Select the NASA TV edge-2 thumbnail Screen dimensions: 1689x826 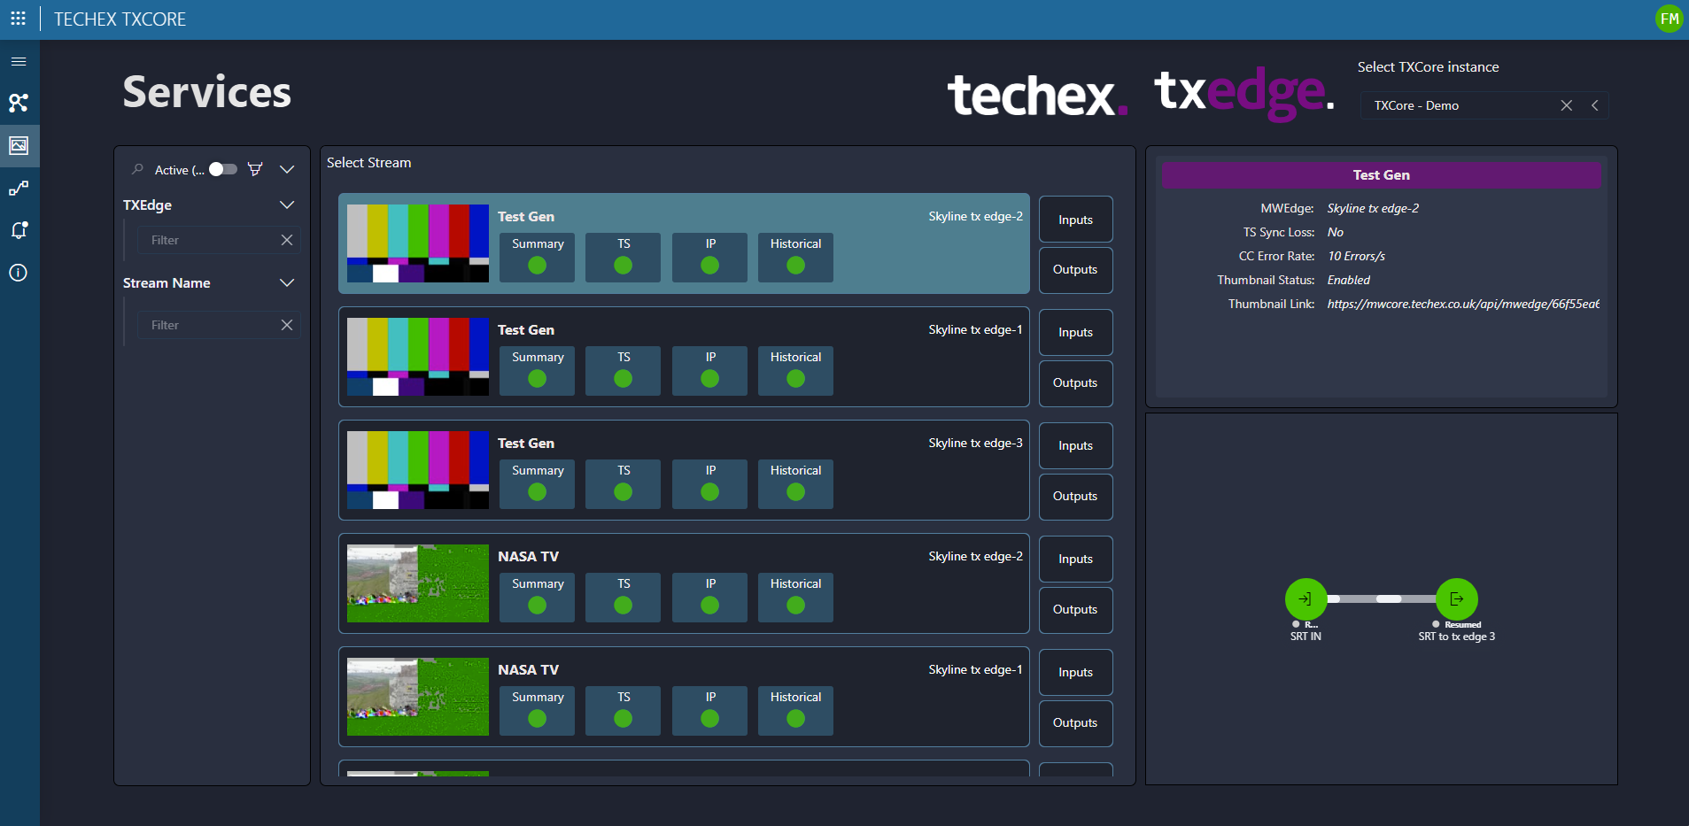coord(418,583)
